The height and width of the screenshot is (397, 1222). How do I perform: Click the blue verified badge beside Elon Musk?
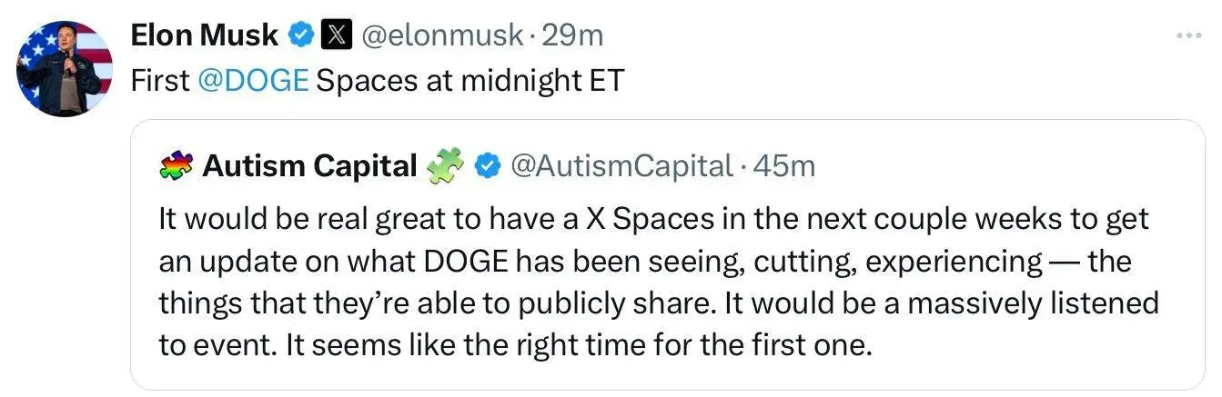click(300, 35)
